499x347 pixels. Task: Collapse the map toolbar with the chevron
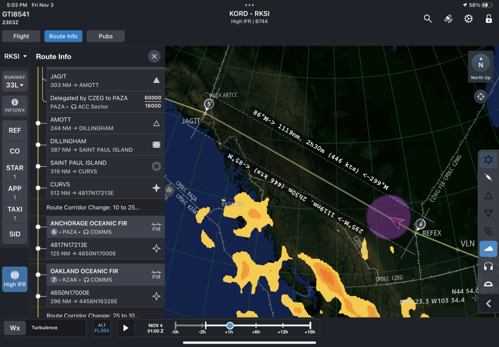[x=488, y=303]
